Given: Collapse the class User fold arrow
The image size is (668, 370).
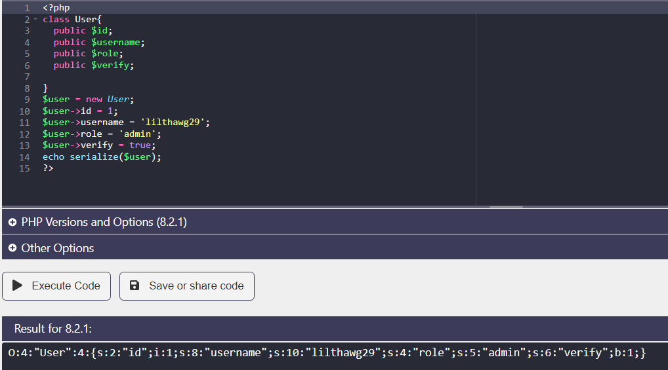Looking at the screenshot, I should (35, 20).
